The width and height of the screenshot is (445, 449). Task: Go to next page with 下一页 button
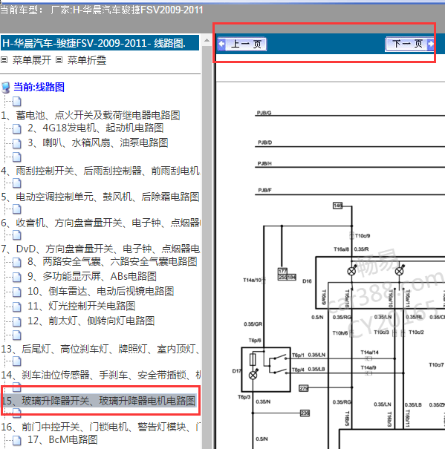tap(410, 44)
